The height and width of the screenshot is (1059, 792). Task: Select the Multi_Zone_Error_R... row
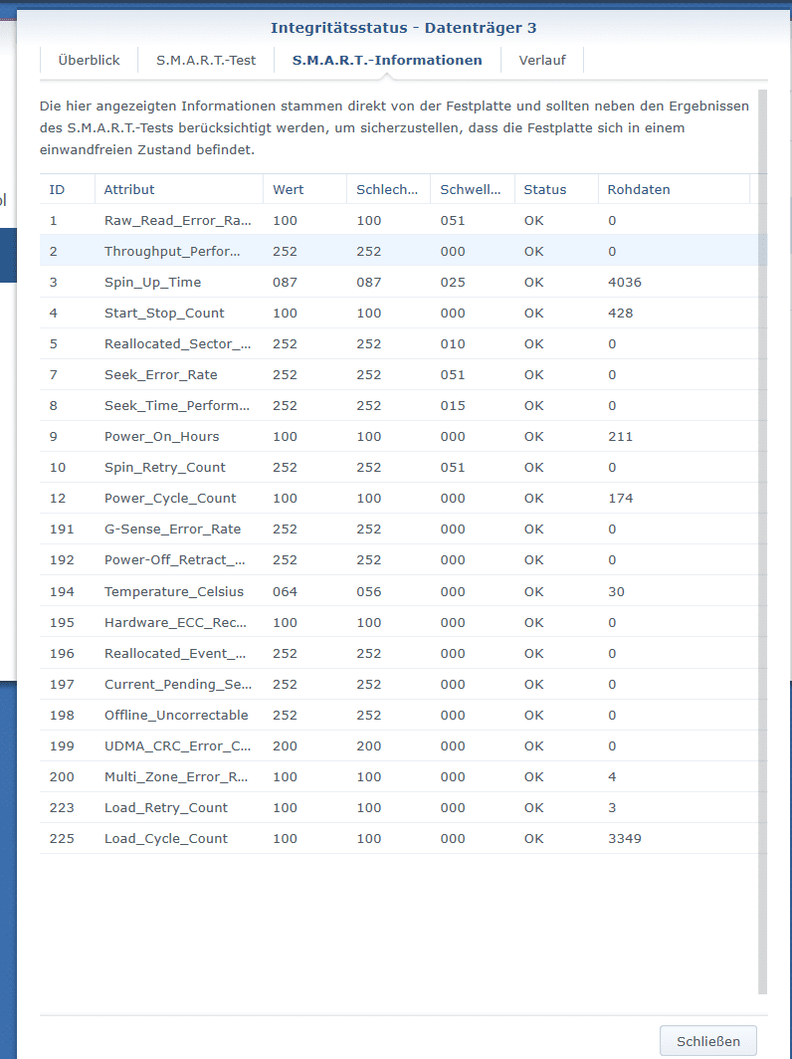point(403,776)
